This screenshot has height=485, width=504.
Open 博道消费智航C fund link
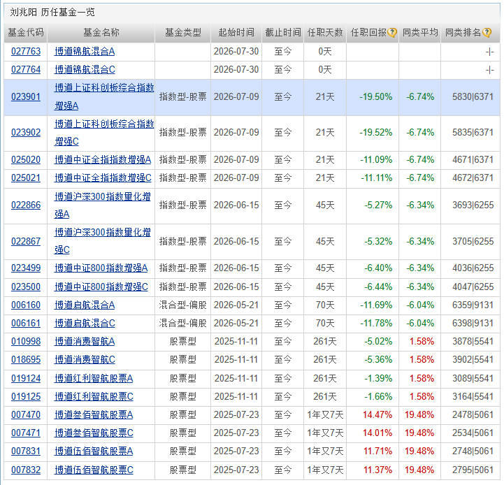85,360
